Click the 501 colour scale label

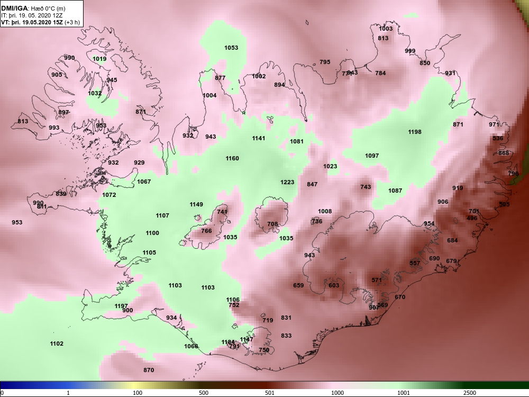(x=270, y=393)
